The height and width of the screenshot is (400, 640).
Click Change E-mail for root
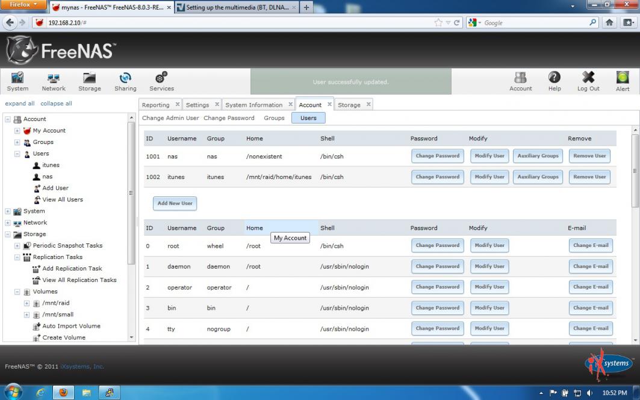[591, 246]
